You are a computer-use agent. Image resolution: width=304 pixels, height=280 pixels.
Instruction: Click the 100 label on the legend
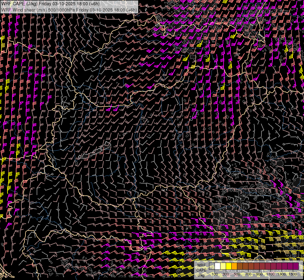coord(215,274)
